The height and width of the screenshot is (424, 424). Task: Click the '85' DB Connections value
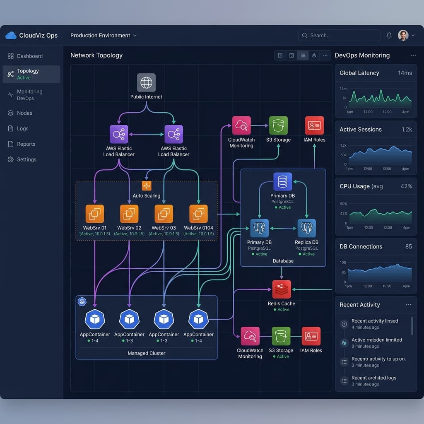click(x=409, y=247)
